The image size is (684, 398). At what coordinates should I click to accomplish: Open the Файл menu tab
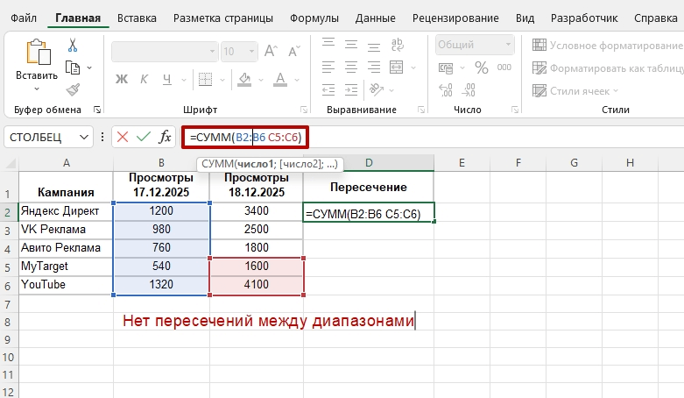tap(24, 18)
